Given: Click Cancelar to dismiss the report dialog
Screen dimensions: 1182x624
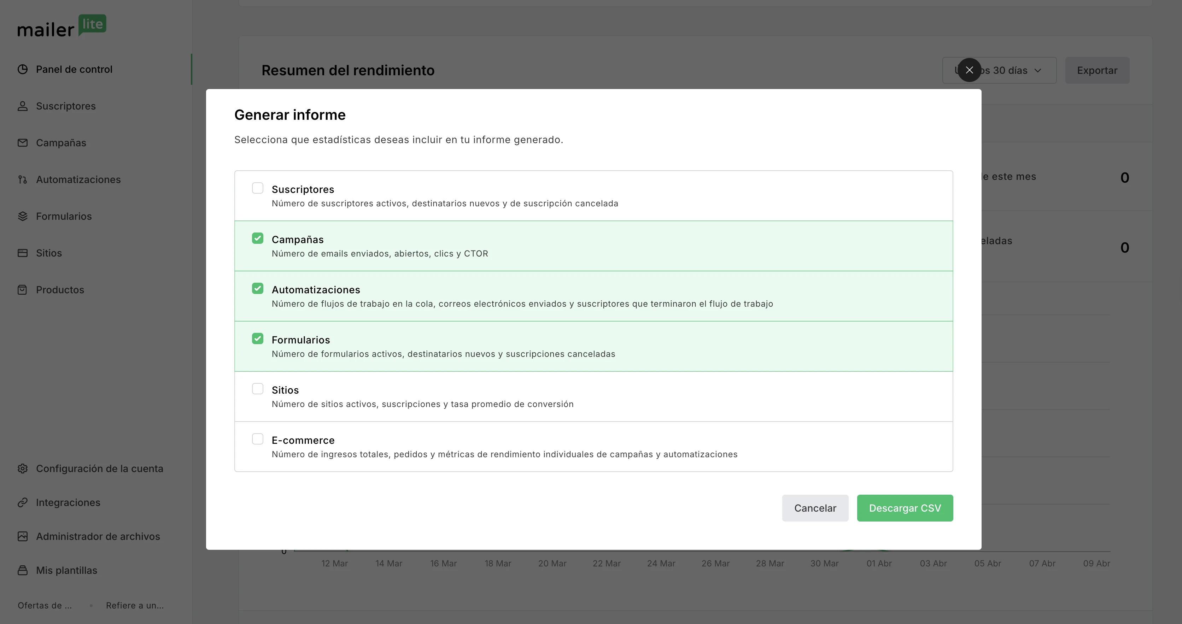Looking at the screenshot, I should tap(815, 508).
